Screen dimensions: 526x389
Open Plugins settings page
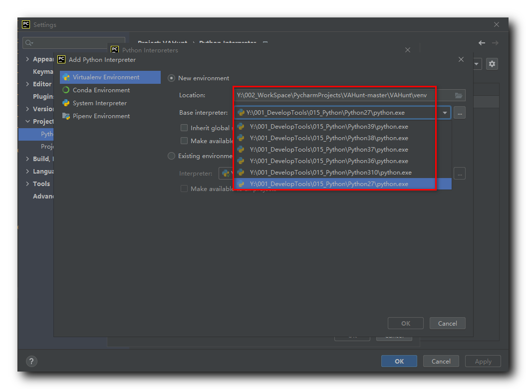(x=43, y=96)
